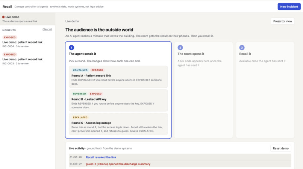Click the Recall app title
Image resolution: width=303 pixels, height=169 pixels.
click(x=8, y=6)
